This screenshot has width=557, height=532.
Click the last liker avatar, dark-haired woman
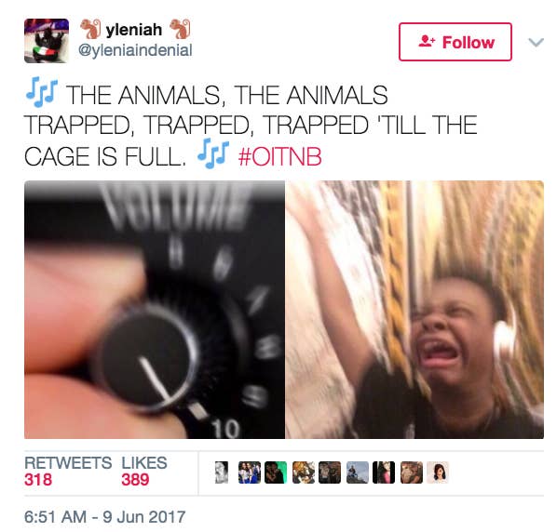(x=438, y=472)
